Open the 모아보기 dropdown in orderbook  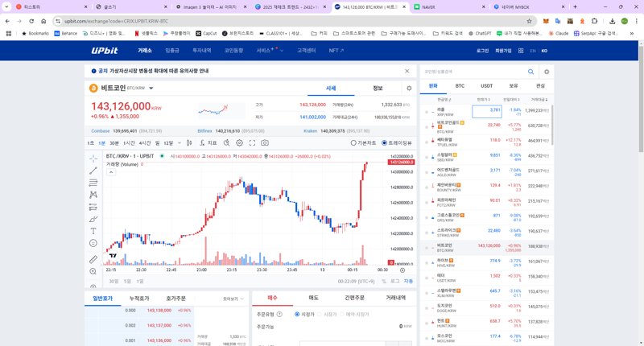click(233, 299)
